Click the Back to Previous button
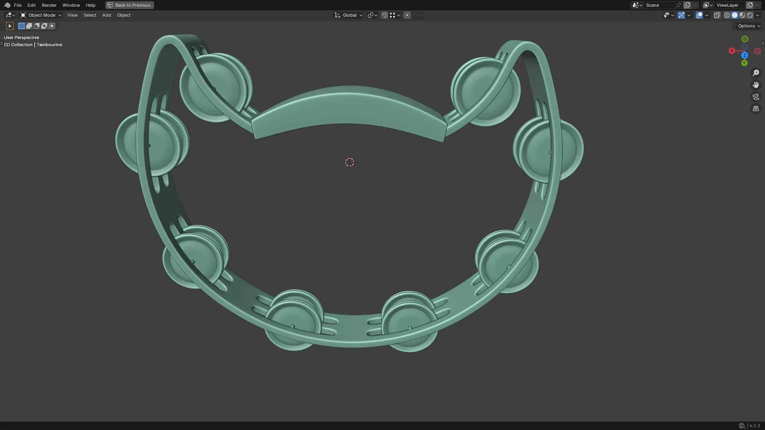 coord(129,5)
